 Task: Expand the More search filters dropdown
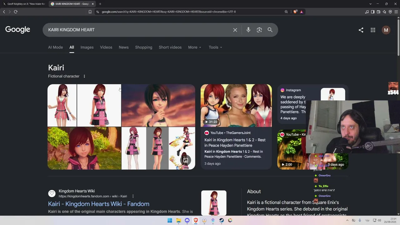195,47
